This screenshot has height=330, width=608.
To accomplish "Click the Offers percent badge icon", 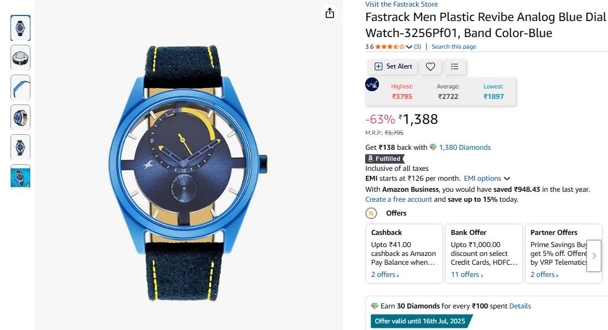I will 371,213.
